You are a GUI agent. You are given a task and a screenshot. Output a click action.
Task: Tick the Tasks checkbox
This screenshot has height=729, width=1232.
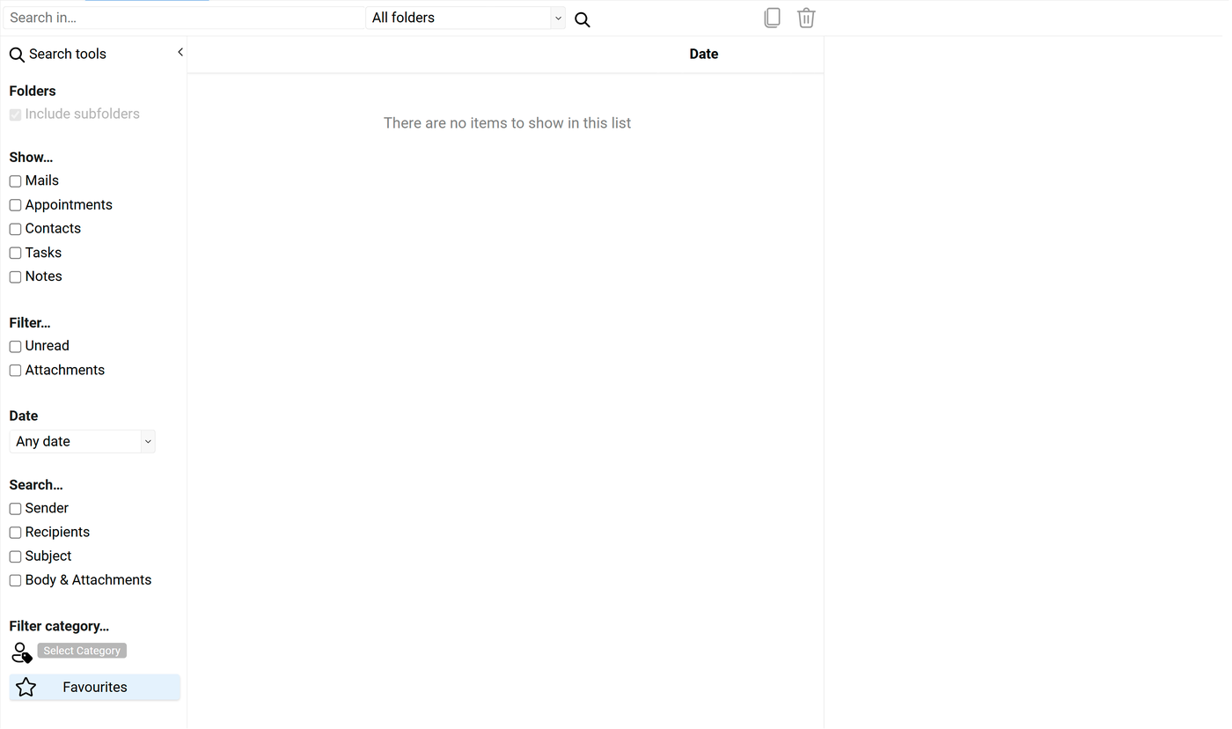[15, 253]
